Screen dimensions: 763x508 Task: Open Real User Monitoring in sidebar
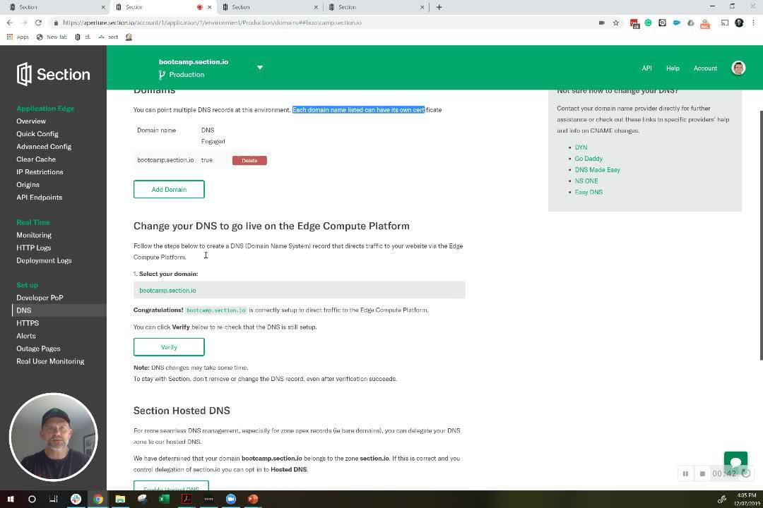[50, 361]
